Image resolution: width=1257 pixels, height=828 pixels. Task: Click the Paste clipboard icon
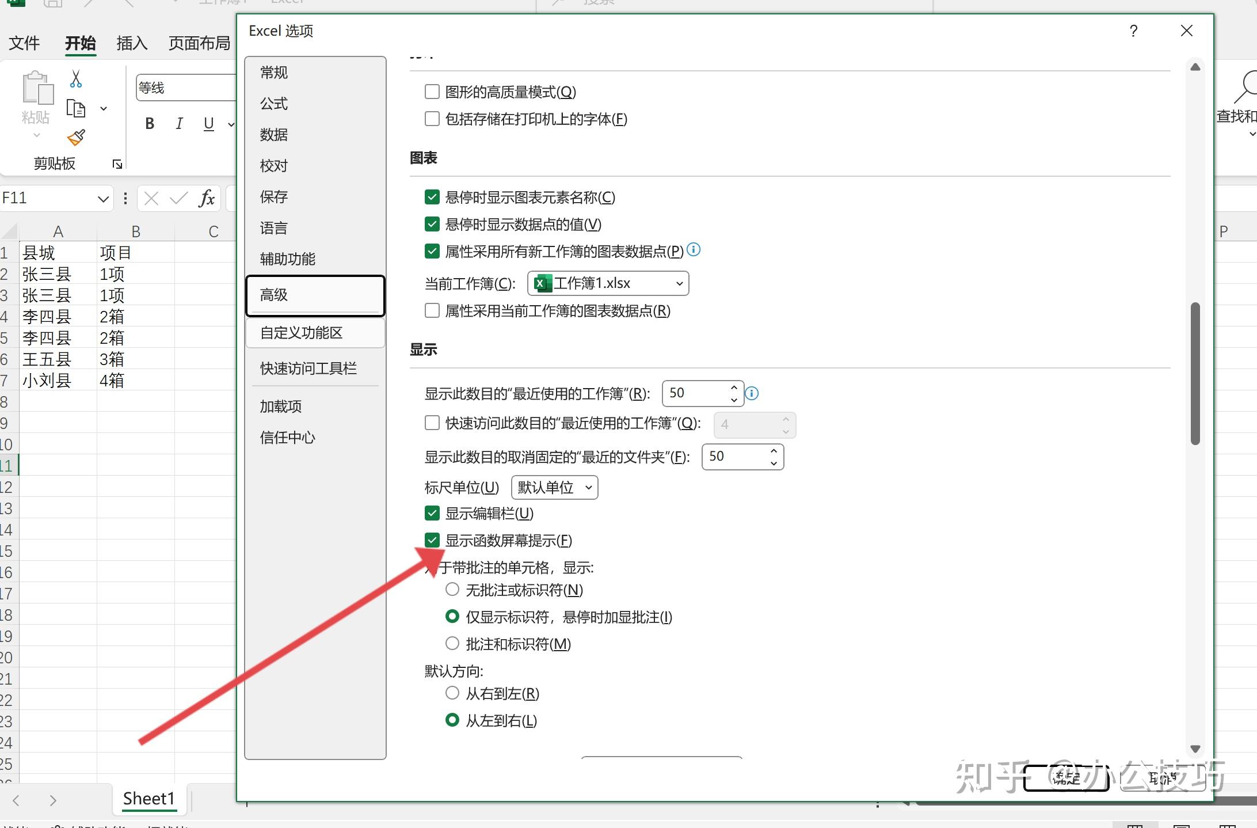(37, 88)
